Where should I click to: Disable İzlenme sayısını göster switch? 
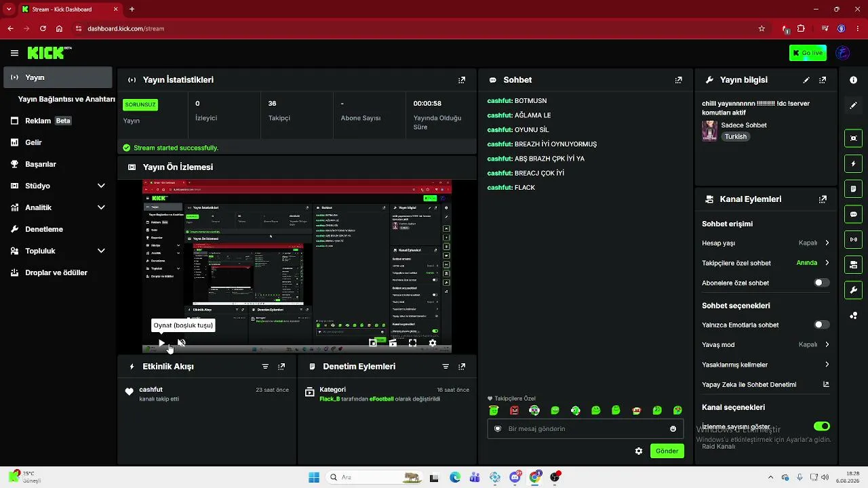[x=821, y=426]
